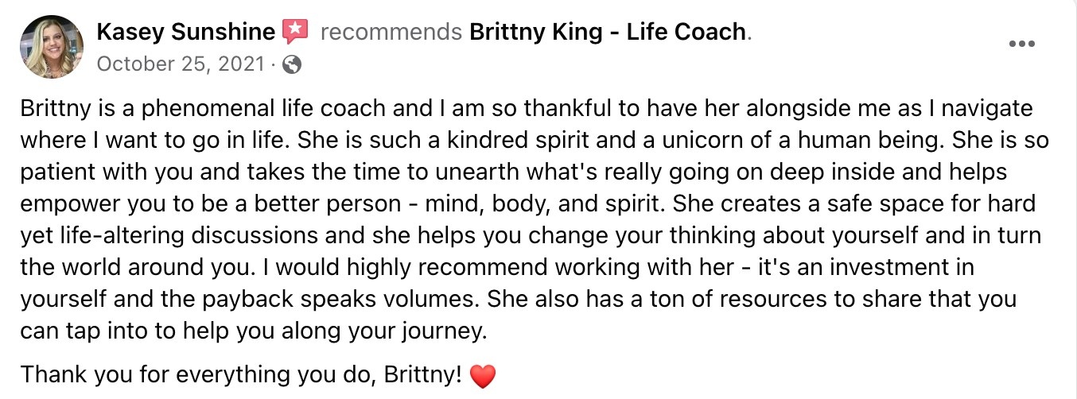This screenshot has height=399, width=1077.
Task: Open Kasey Sunshine's profile picture
Action: 50,47
